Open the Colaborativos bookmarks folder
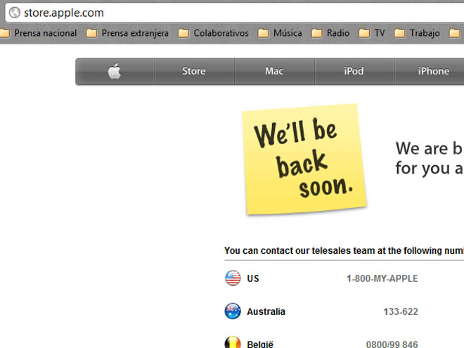Screen dimensions: 464x348 (213, 33)
